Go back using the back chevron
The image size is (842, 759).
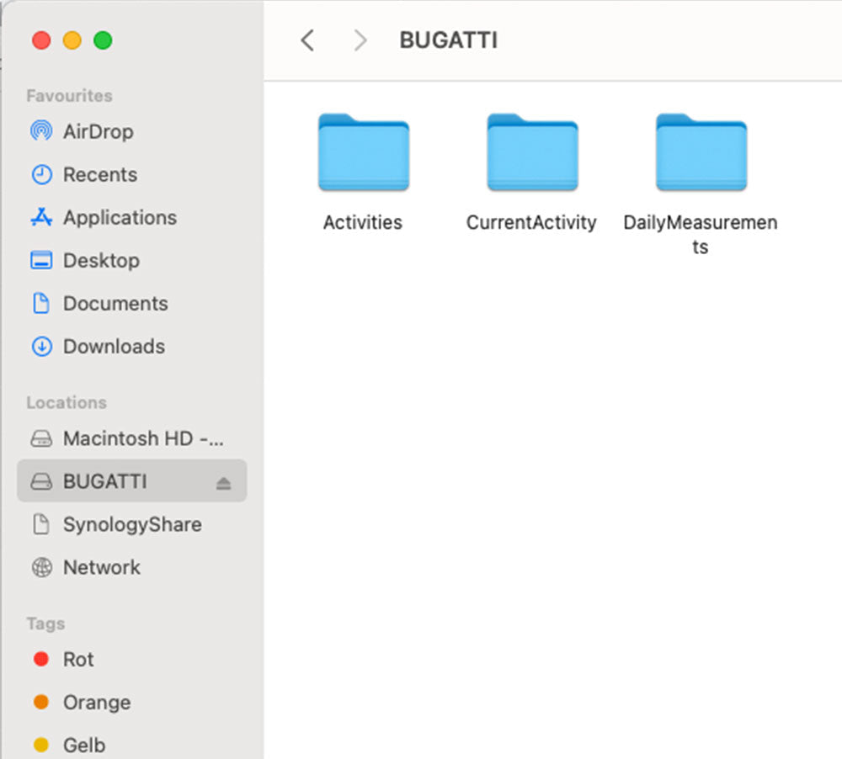(x=307, y=40)
